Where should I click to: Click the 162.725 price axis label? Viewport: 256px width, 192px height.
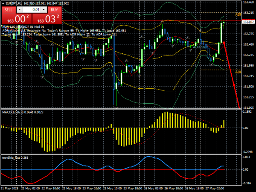tap(248, 34)
